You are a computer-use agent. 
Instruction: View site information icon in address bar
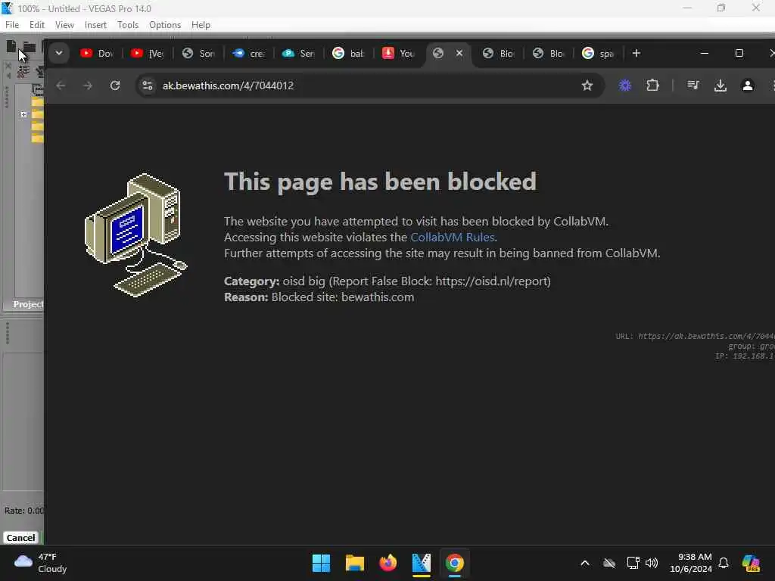point(148,85)
